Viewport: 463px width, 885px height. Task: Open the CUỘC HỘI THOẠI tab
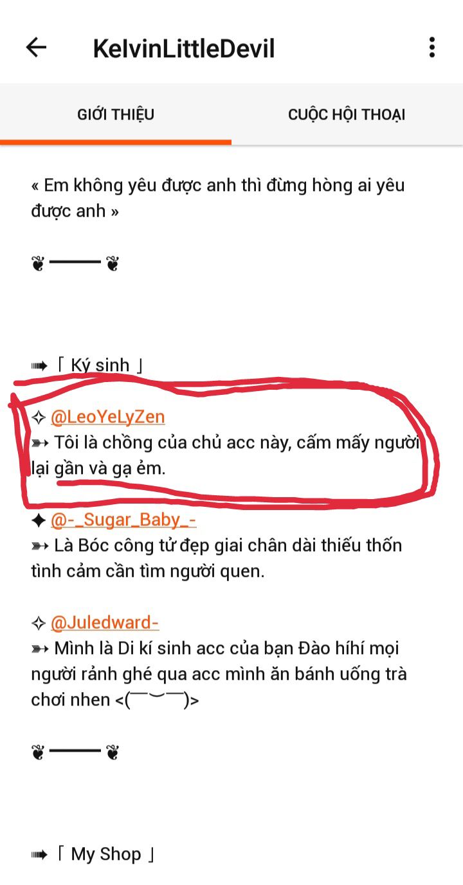tap(347, 115)
